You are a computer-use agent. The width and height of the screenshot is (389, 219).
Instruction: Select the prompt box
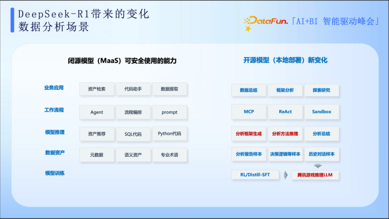[x=170, y=112]
